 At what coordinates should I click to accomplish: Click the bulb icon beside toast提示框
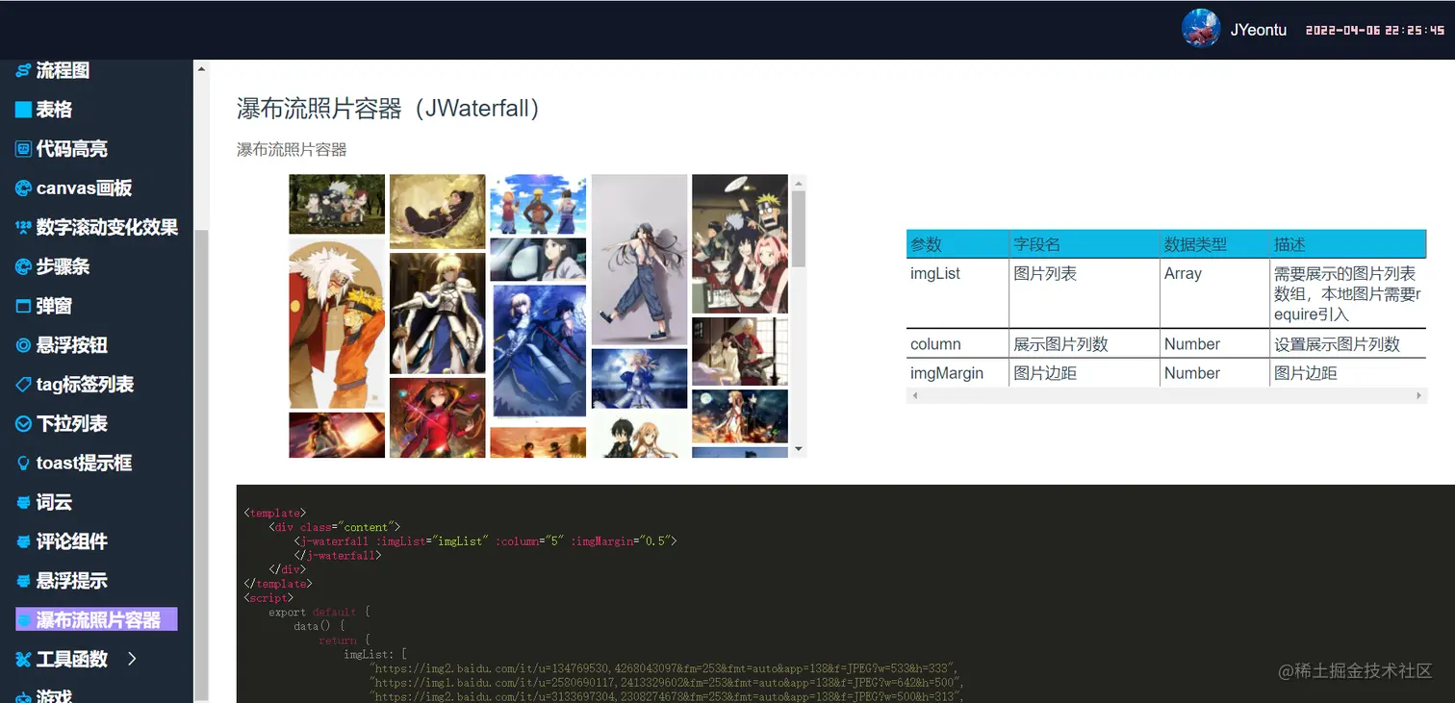pyautogui.click(x=23, y=463)
